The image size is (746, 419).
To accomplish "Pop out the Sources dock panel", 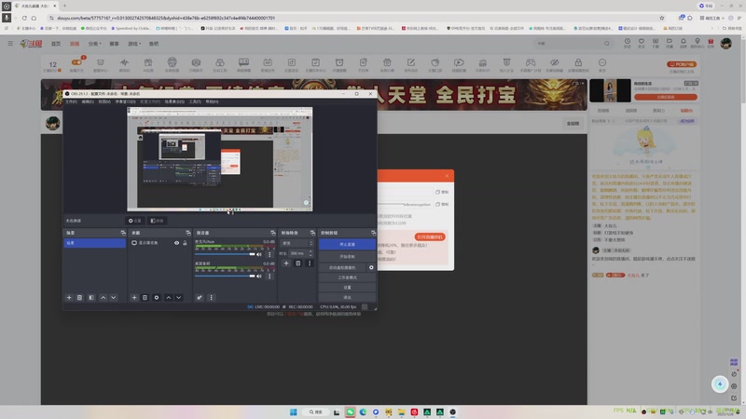I will 188,233.
